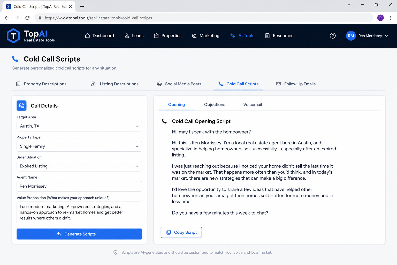Click the blue phone icon beside the page title
This screenshot has height=265, width=397.
click(15, 59)
